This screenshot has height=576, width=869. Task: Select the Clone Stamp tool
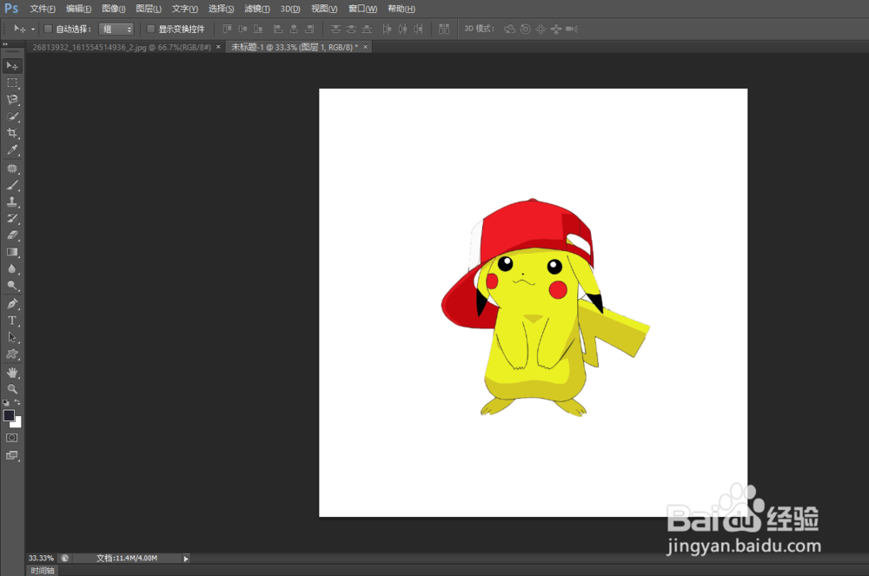(x=12, y=201)
